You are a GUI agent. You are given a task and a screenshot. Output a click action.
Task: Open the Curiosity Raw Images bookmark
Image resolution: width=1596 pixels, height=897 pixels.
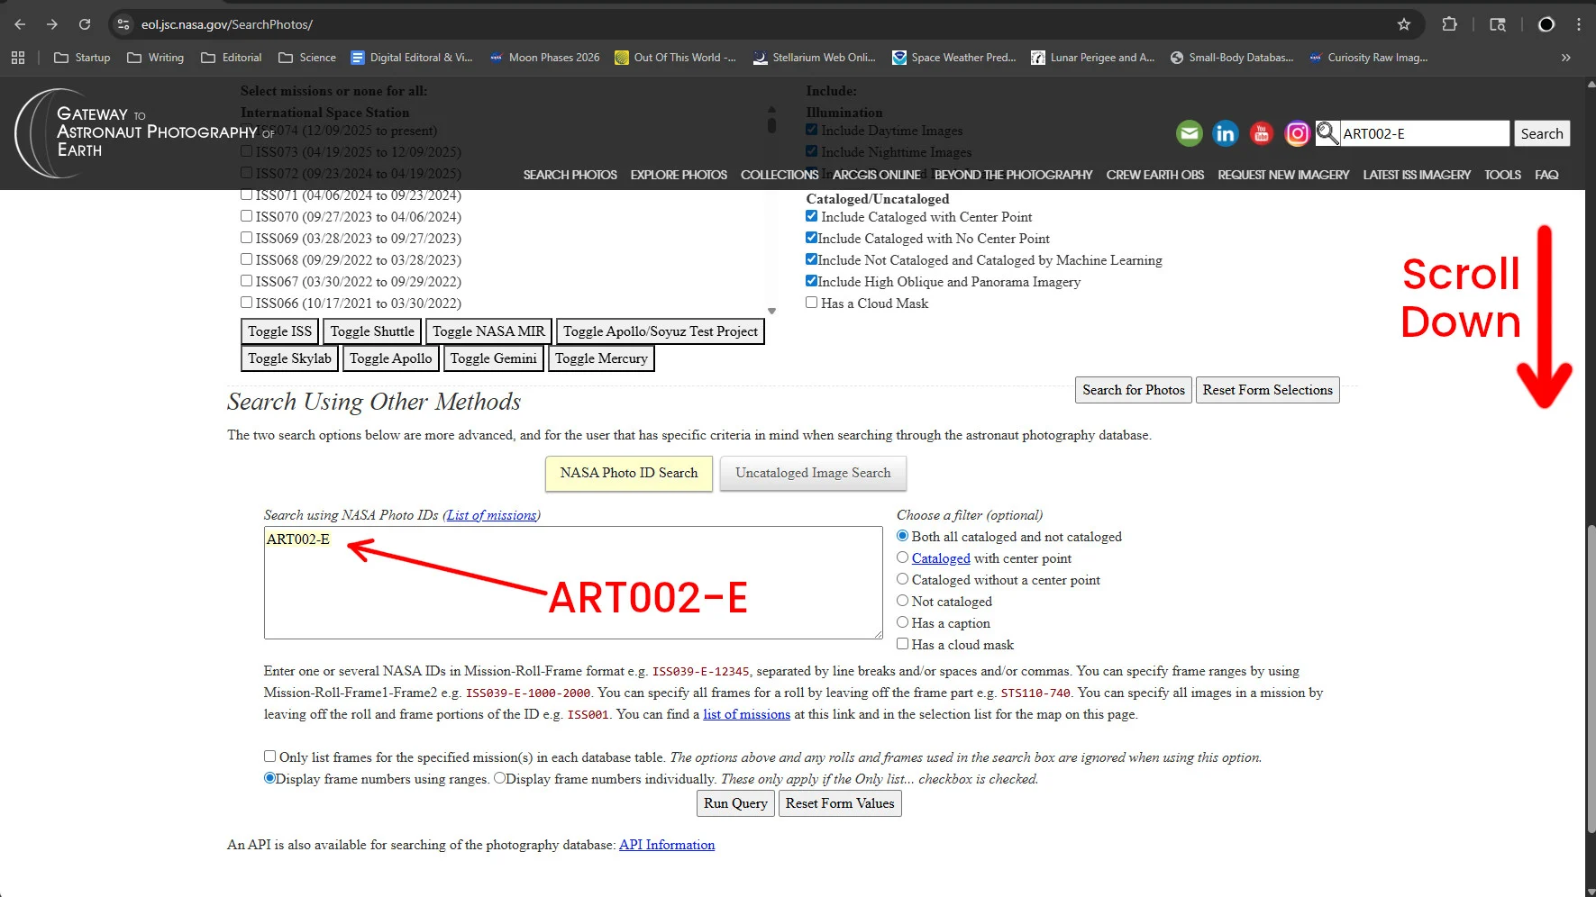(1368, 58)
